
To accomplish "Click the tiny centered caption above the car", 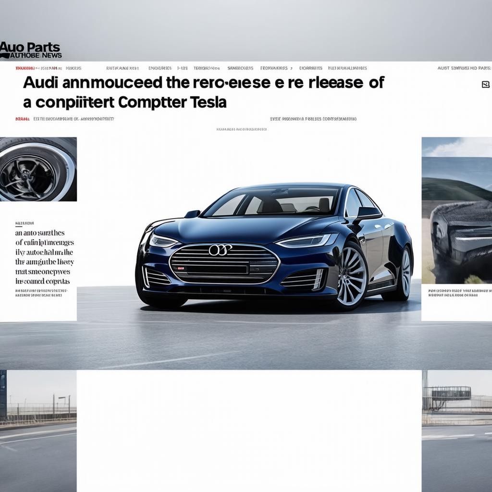I will pos(241,129).
